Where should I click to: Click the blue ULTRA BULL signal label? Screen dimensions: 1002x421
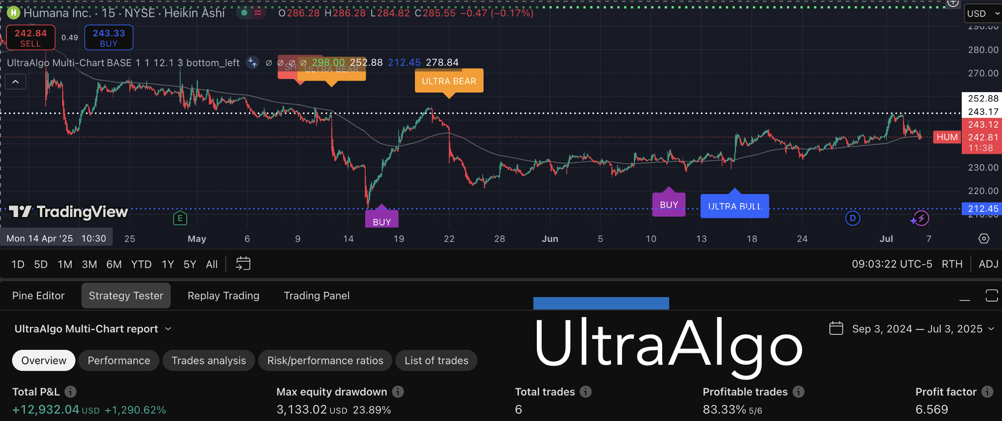coord(735,206)
